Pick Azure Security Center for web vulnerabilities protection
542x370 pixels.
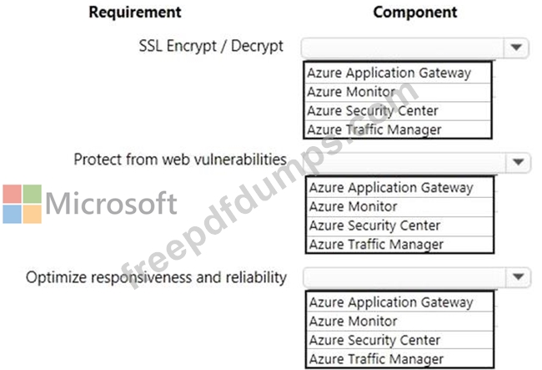click(x=399, y=226)
